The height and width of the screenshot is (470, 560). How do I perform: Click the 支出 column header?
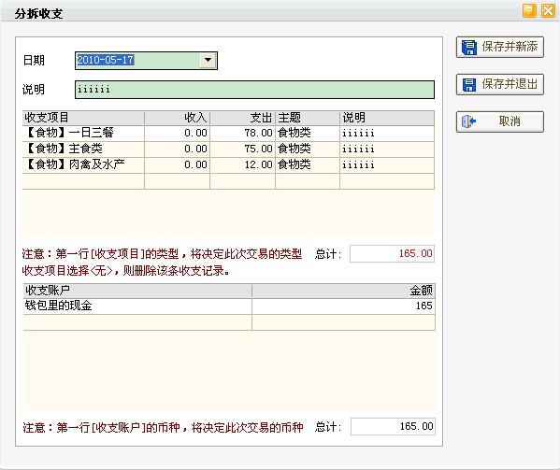click(x=242, y=118)
